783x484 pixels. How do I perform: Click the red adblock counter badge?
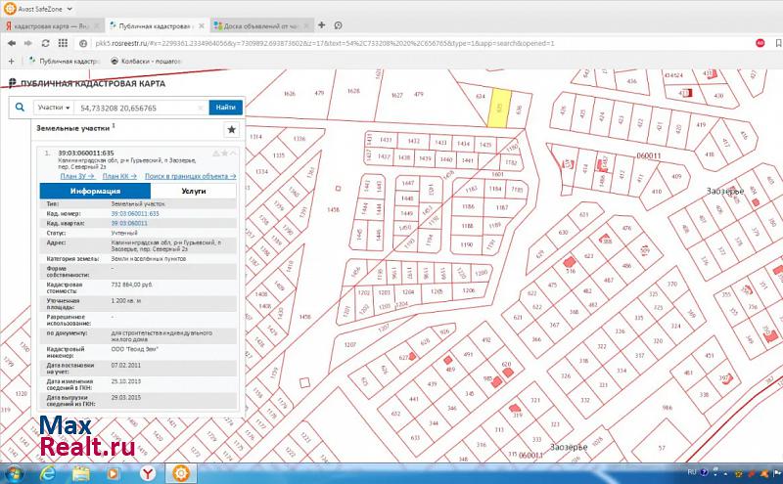coord(759,43)
